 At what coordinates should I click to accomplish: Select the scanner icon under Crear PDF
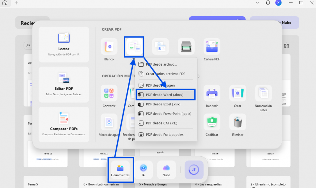click(186, 47)
